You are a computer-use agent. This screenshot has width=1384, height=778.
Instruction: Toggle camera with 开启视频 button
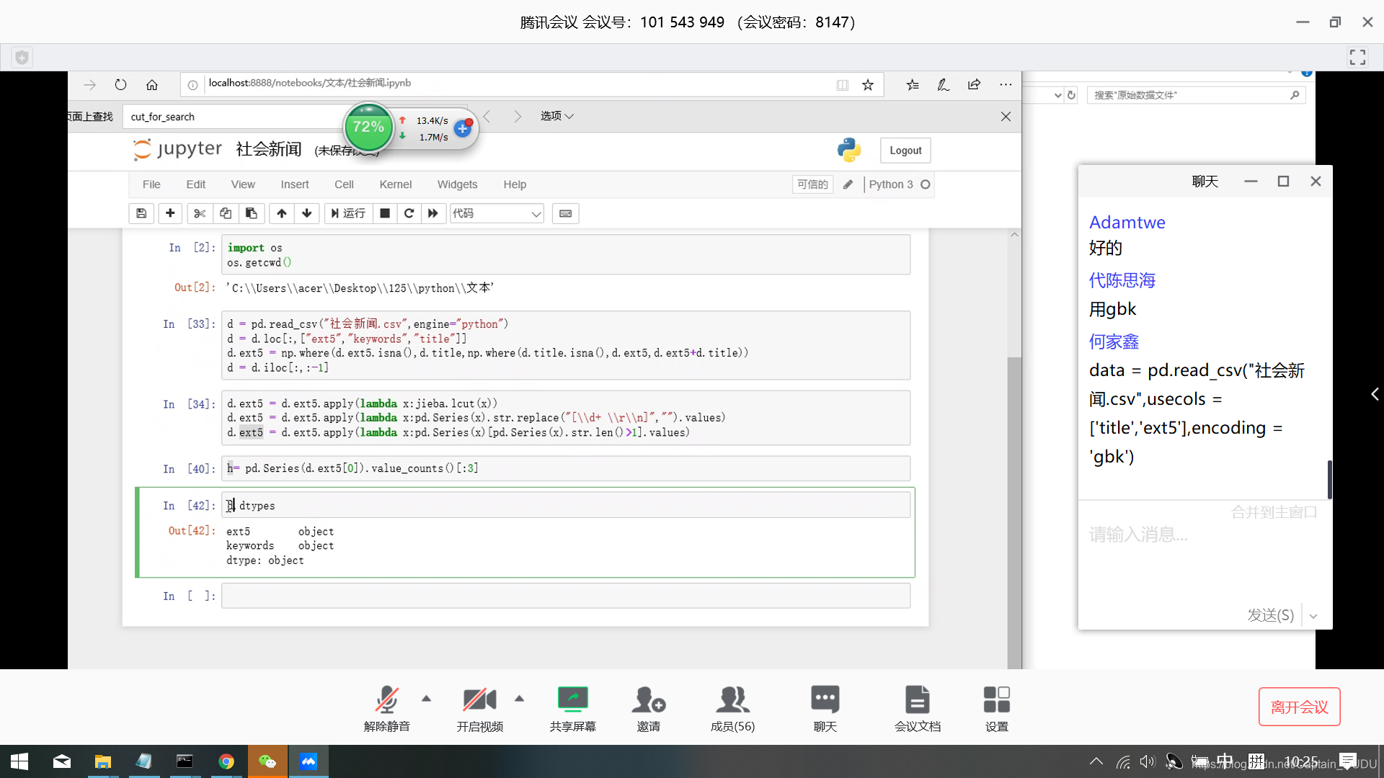[x=480, y=709]
